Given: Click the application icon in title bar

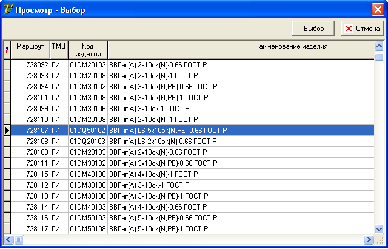Looking at the screenshot, I should point(8,10).
